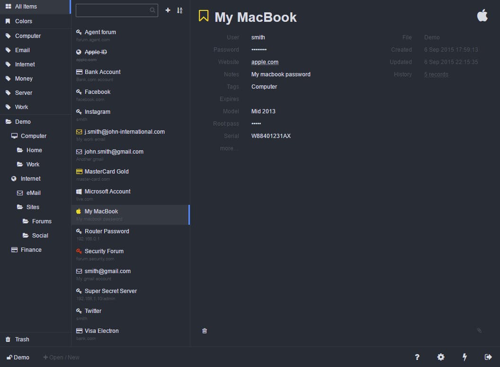
Task: Open Colors filter in sidebar
Action: pos(36,21)
